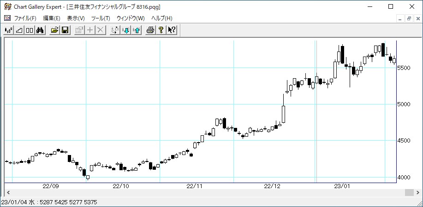The image size is (423, 207).
Task: Click the cyan down arrow chart icon
Action: click(x=126, y=30)
